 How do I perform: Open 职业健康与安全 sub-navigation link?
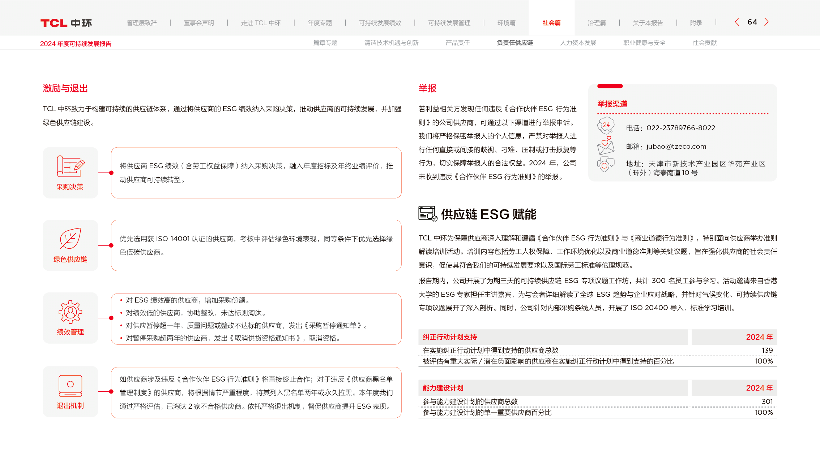click(644, 43)
